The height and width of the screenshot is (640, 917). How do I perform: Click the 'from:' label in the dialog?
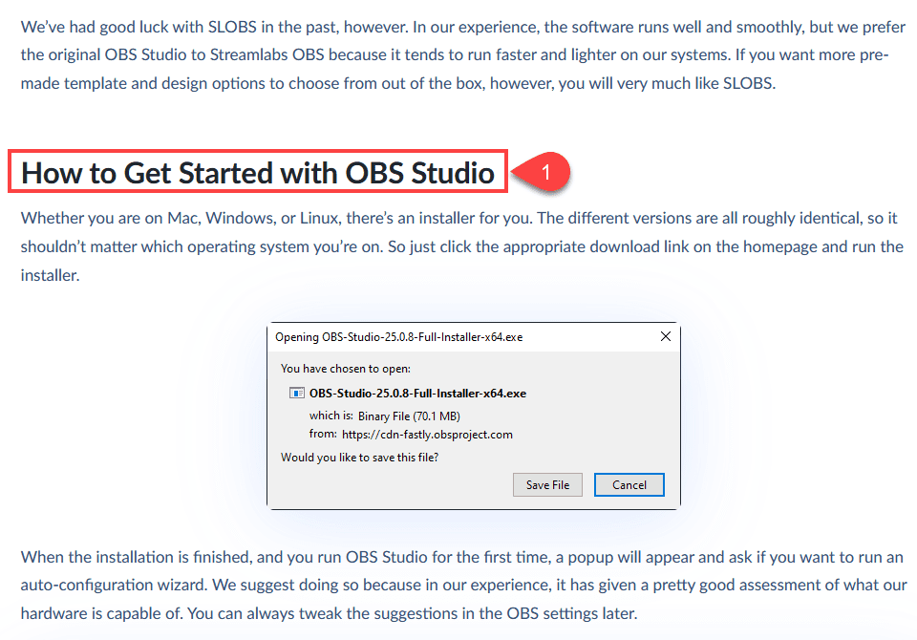click(x=323, y=434)
